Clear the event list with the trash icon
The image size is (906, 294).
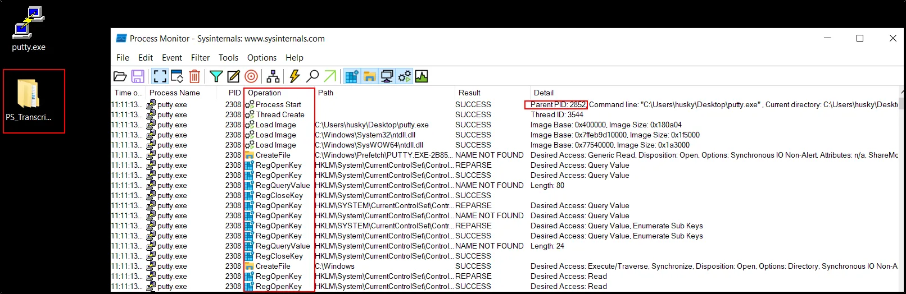[x=194, y=76]
